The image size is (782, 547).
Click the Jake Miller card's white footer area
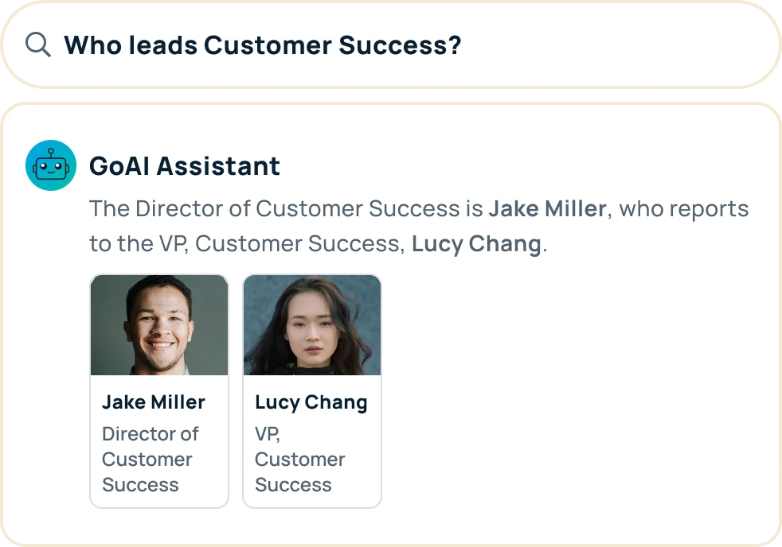[159, 441]
